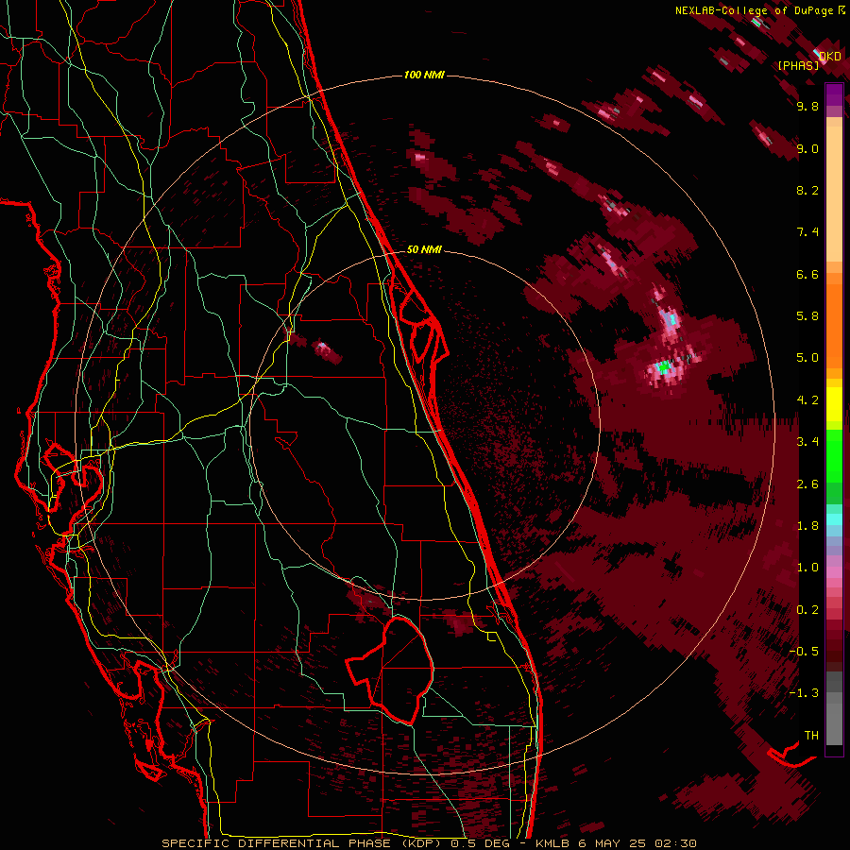Click the bright green storm core offshore

662,367
